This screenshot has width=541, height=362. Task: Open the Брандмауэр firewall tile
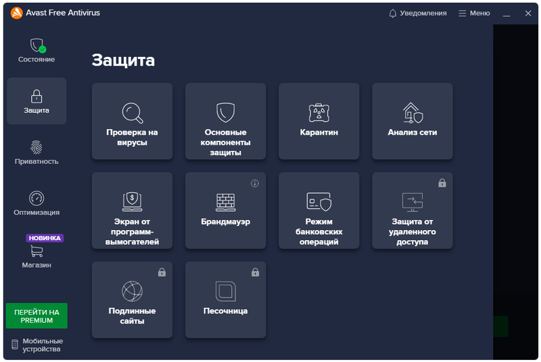pos(226,210)
